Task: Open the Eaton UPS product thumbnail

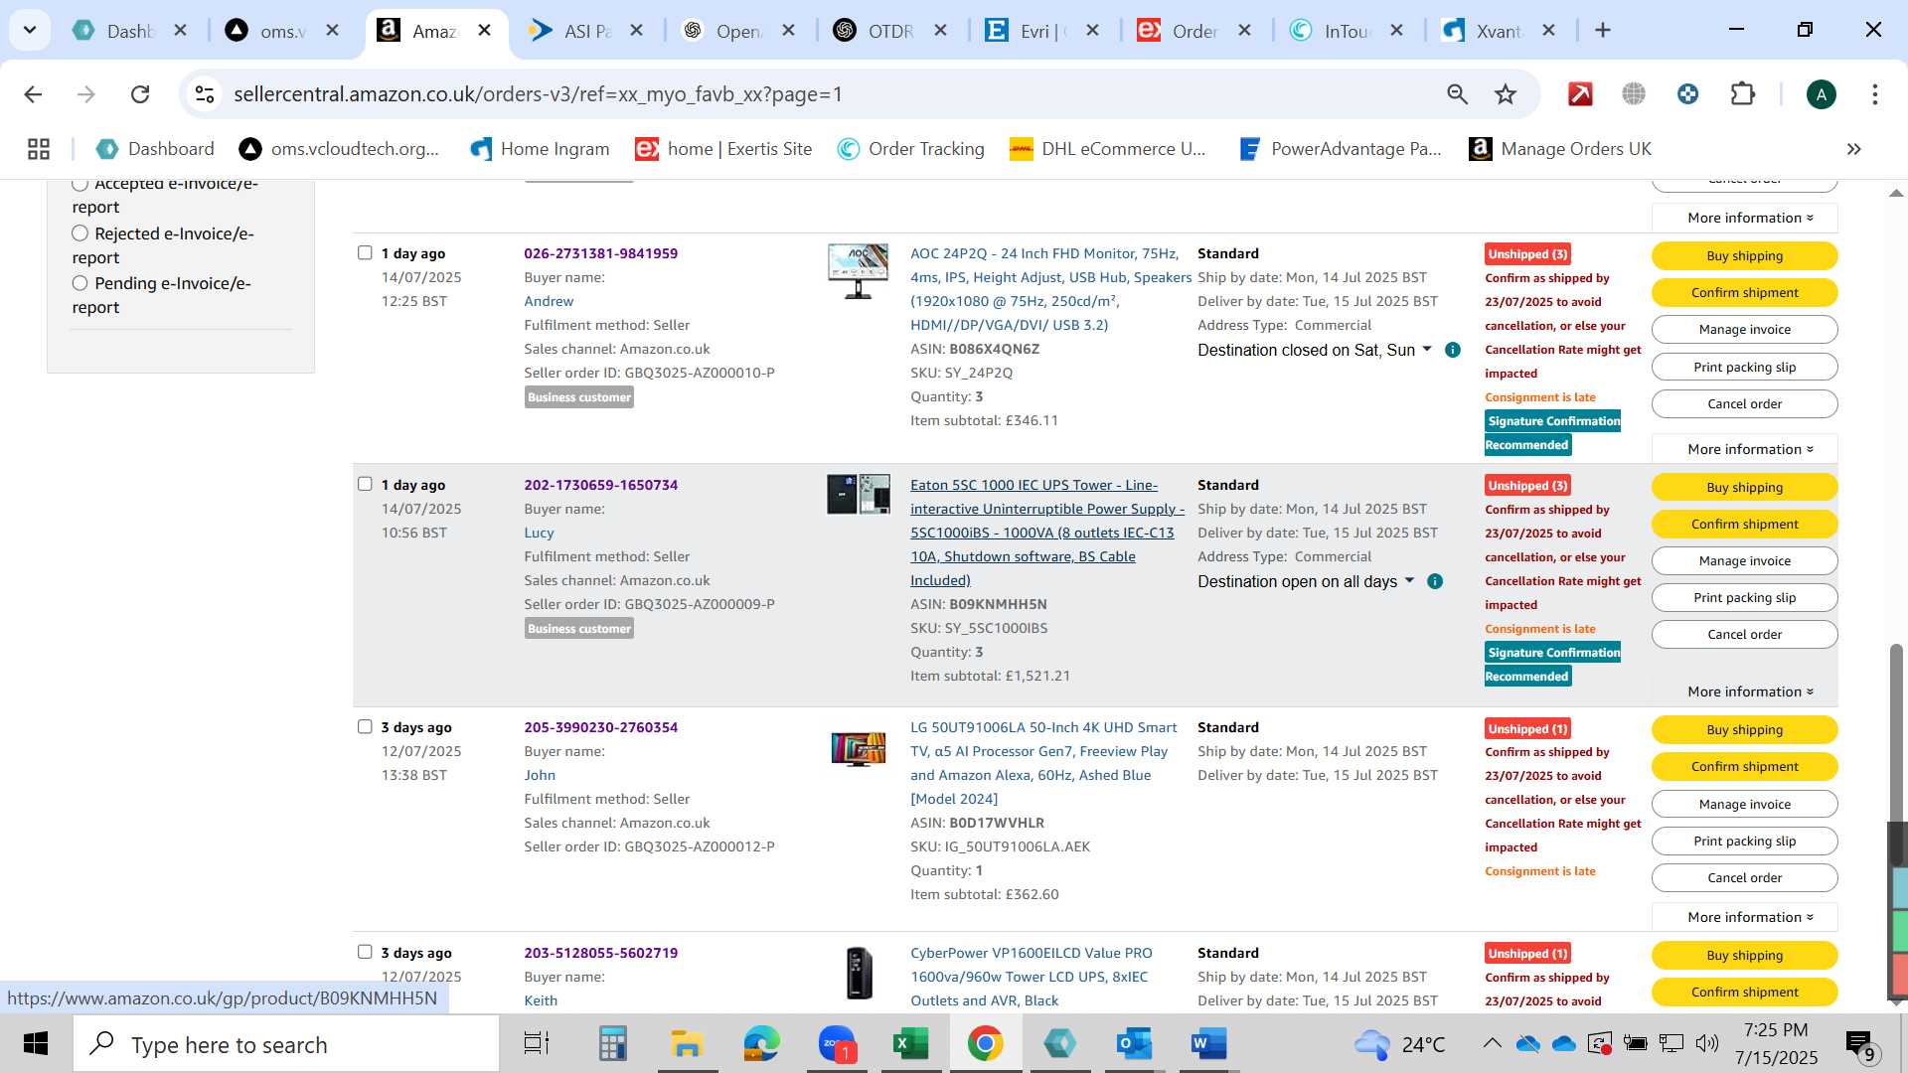Action: click(x=858, y=495)
